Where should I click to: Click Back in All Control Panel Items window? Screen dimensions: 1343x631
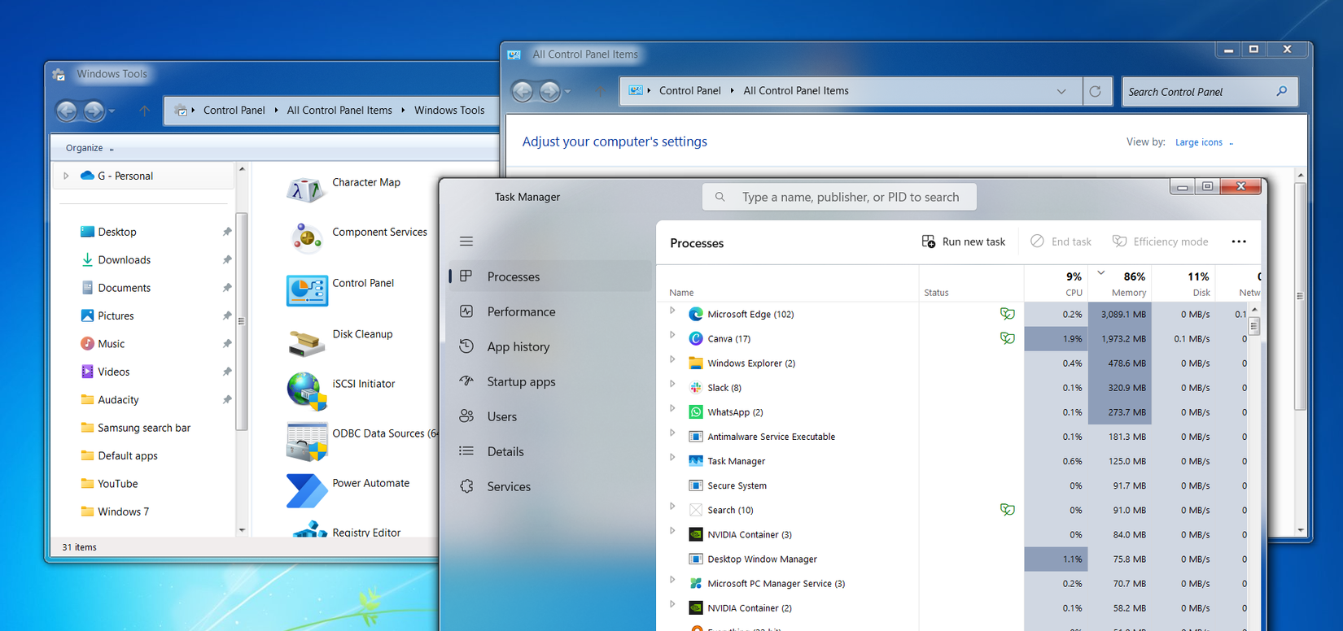(523, 92)
